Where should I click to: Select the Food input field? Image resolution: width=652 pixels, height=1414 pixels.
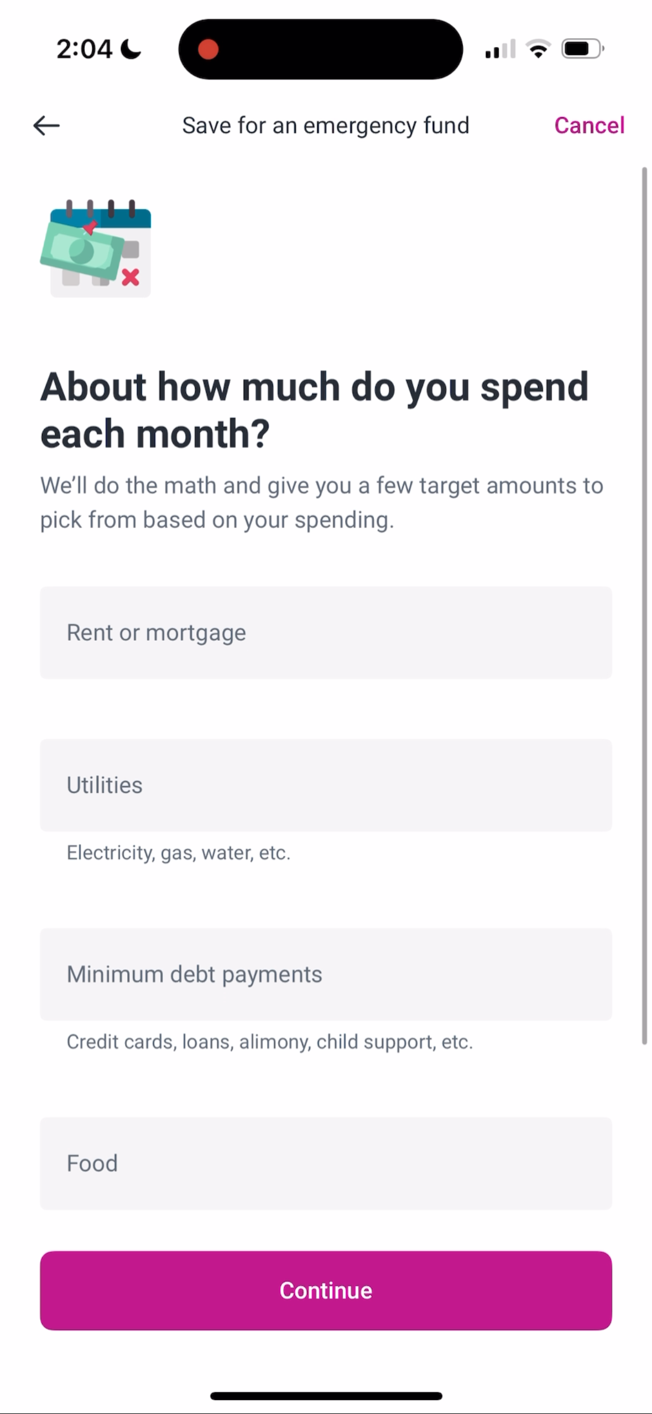(x=326, y=1163)
